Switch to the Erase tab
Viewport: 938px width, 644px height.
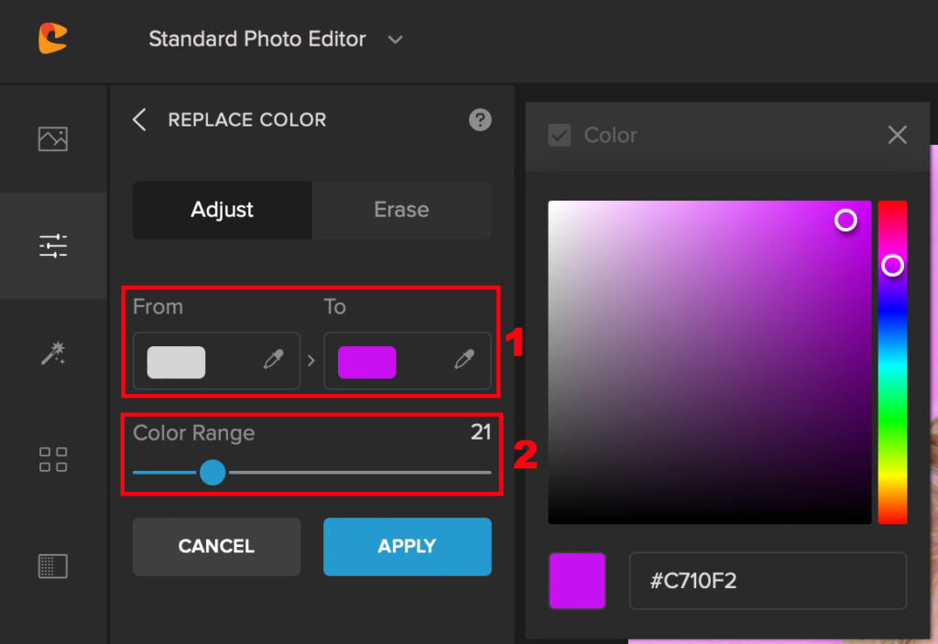point(401,210)
